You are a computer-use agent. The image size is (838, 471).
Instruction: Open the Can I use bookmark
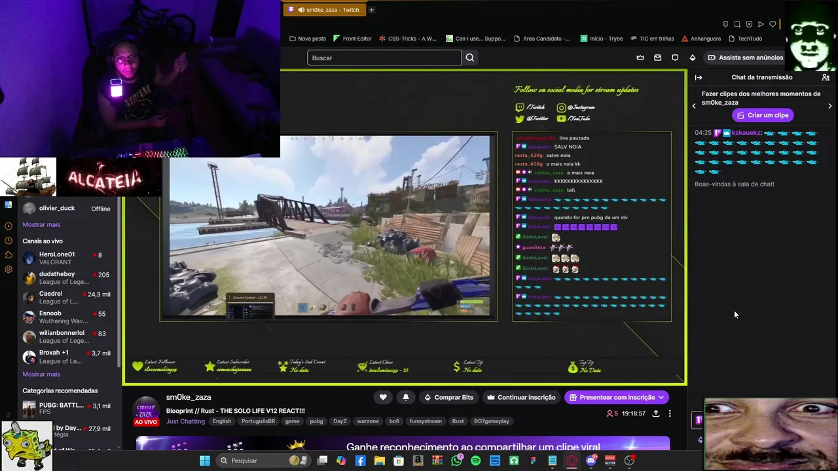475,39
